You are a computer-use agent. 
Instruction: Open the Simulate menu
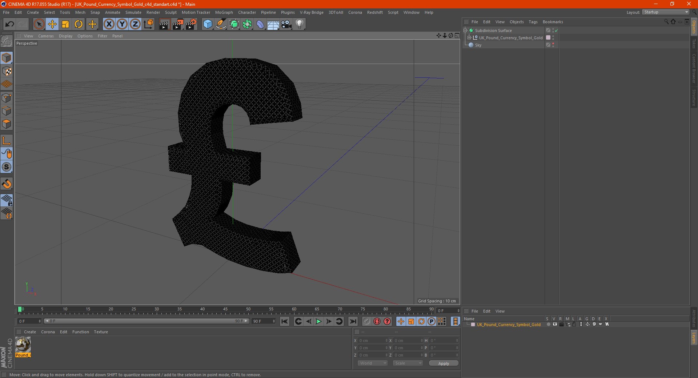click(x=133, y=12)
